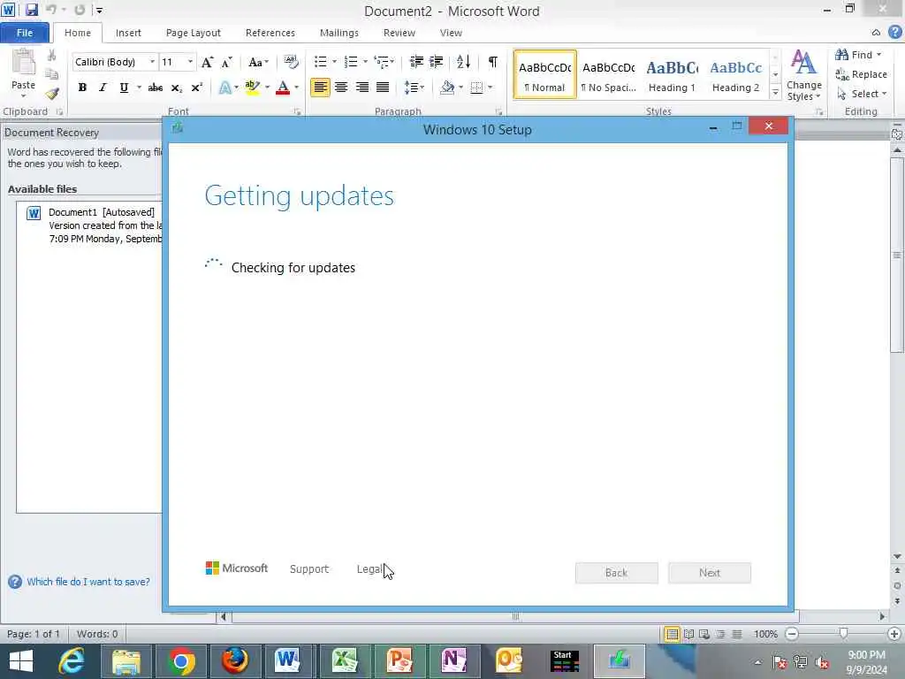
Task: Select Align Text Left button
Action: click(x=320, y=88)
